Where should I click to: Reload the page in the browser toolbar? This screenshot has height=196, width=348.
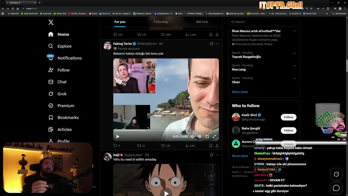pos(13,8)
